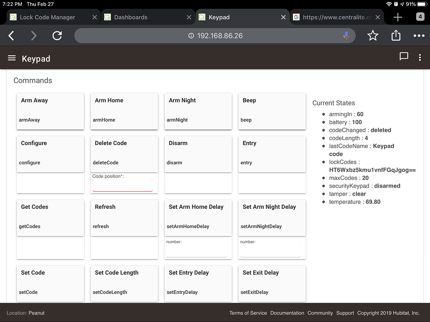The image size is (430, 322).
Task: Select the temperature : 69.80 state
Action: 354,202
